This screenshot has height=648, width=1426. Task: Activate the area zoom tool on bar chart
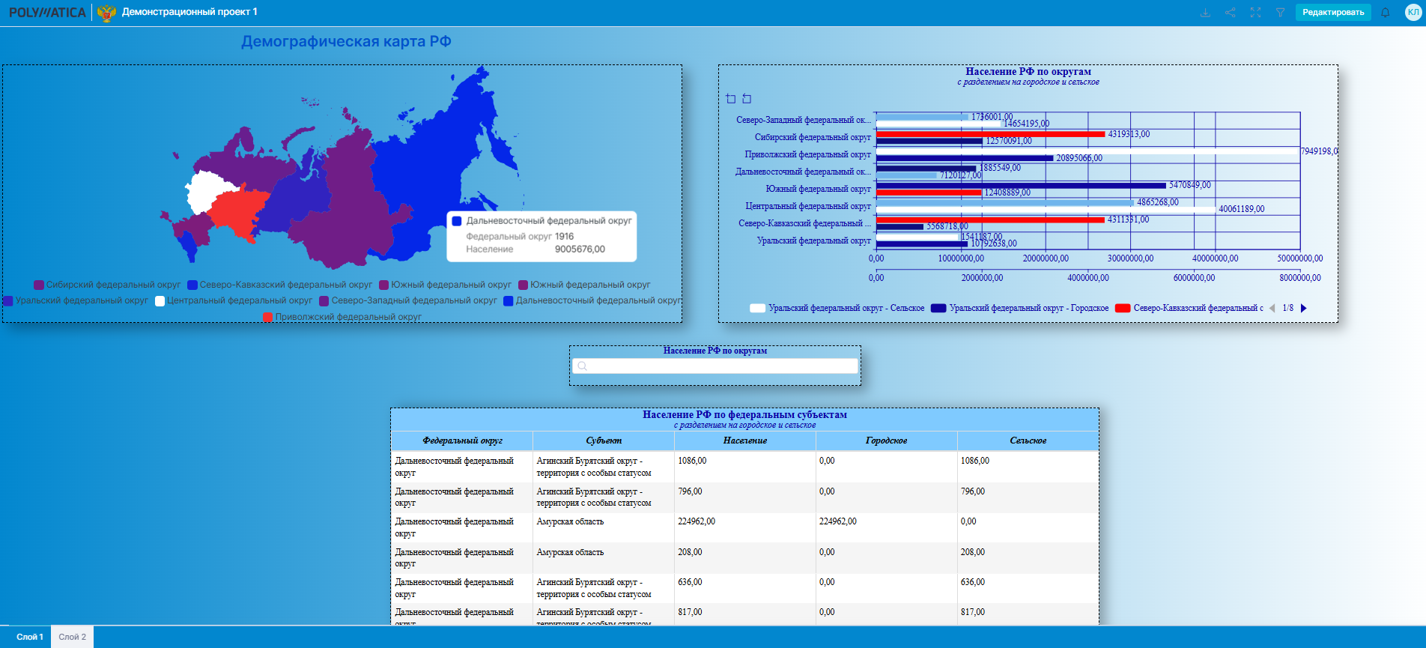(x=731, y=99)
